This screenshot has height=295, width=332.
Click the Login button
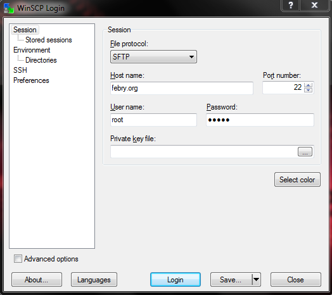tap(176, 280)
